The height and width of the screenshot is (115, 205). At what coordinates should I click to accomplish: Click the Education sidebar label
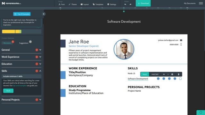[x=7, y=64]
